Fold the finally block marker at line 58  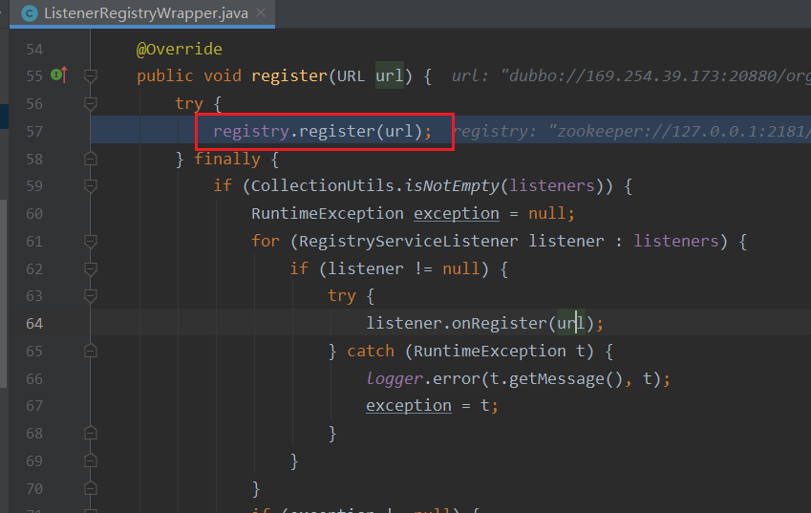[x=91, y=159]
